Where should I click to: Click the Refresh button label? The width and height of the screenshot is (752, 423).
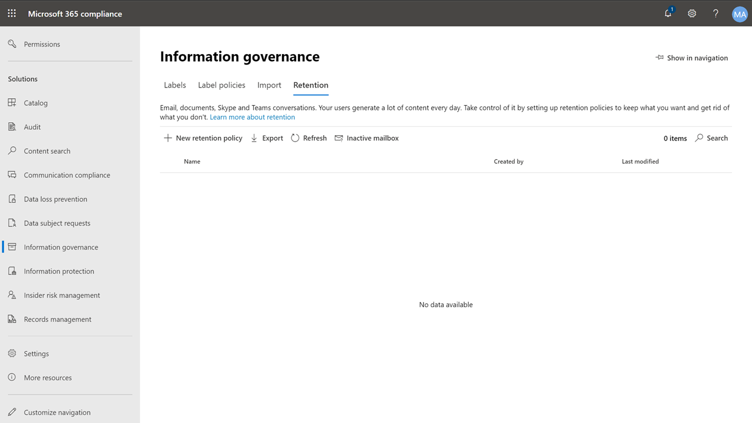pos(315,138)
